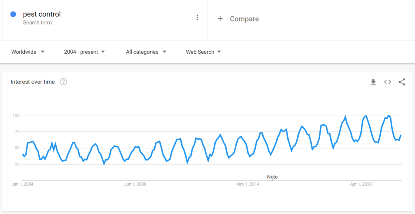The width and height of the screenshot is (415, 214).
Task: Click the Jan 1, 2004 axis label
Action: [23, 184]
